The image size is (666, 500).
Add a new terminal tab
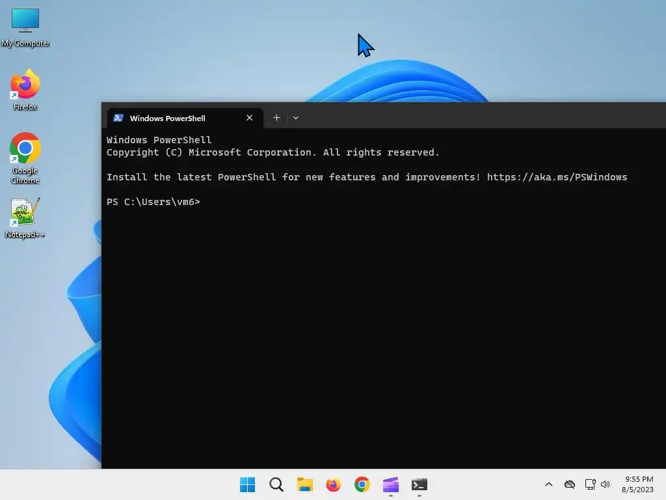pyautogui.click(x=276, y=118)
